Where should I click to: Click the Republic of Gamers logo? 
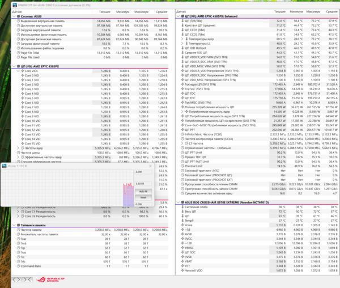[x=50, y=279]
